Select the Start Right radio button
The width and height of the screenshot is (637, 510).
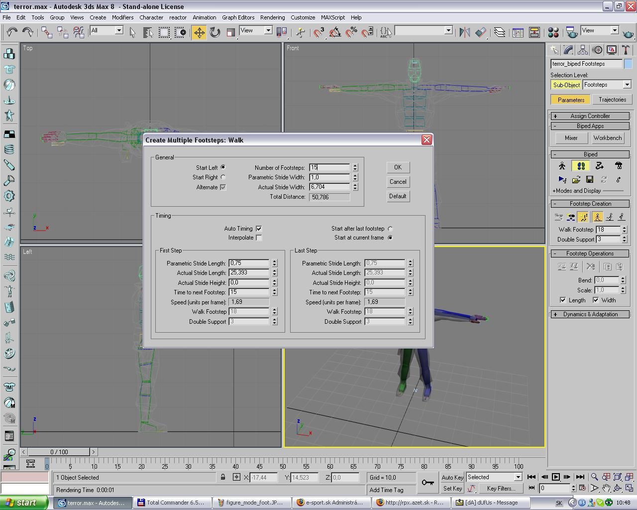tap(223, 177)
